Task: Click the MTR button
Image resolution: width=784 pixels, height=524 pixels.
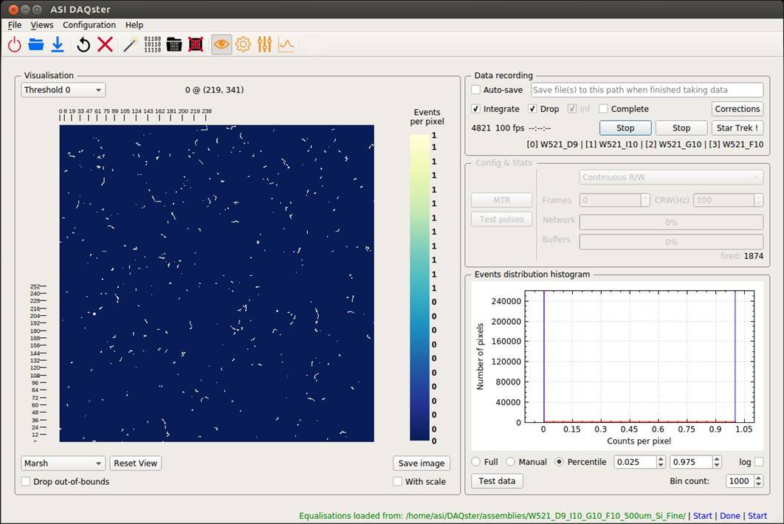Action: pos(501,200)
